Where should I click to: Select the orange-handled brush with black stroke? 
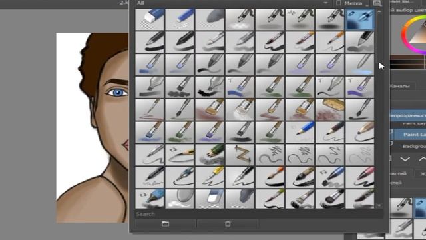pyautogui.click(x=270, y=177)
